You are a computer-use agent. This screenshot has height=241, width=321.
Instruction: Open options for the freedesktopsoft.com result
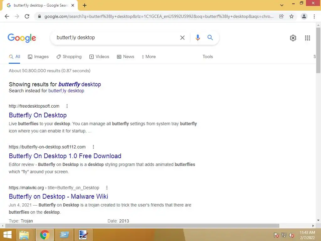point(67,106)
